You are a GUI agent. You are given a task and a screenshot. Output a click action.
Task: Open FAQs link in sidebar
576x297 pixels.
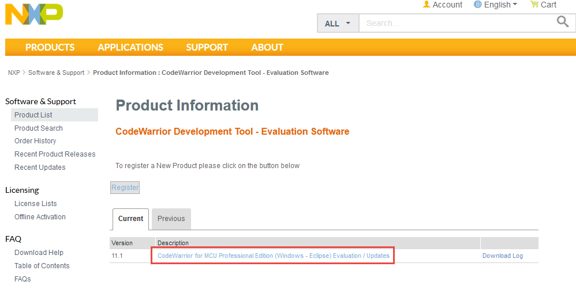[x=23, y=279]
